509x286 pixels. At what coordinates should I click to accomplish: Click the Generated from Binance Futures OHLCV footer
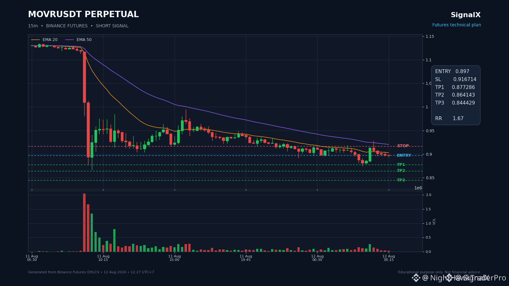[91, 272]
